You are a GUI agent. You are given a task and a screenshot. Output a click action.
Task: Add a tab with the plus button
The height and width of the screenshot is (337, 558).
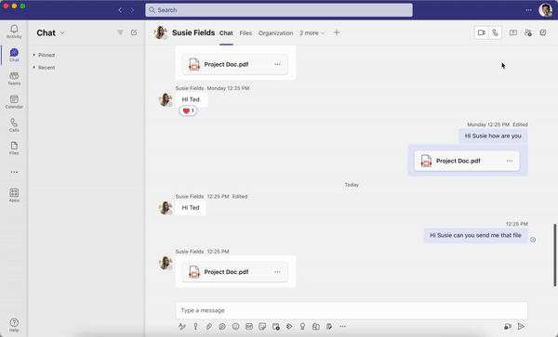tap(337, 32)
